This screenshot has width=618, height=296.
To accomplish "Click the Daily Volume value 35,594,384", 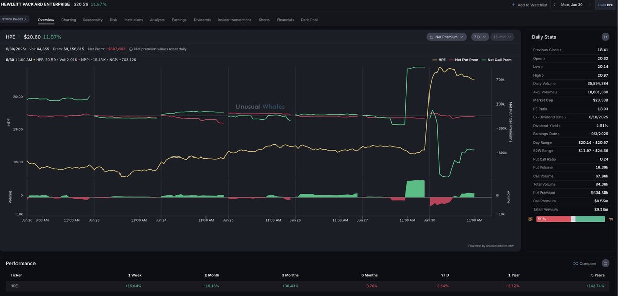I will tap(597, 83).
